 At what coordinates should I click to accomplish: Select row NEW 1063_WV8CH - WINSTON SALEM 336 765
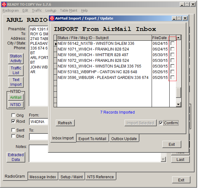coord(104,66)
